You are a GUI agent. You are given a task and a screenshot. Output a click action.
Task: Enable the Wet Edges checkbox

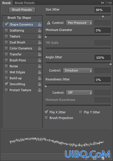[6, 72]
